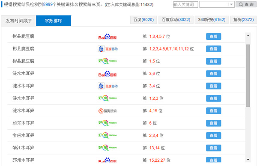This screenshot has width=257, height=166.
Task: Click the 8999 keyword count number
Action: [x=48, y=5]
